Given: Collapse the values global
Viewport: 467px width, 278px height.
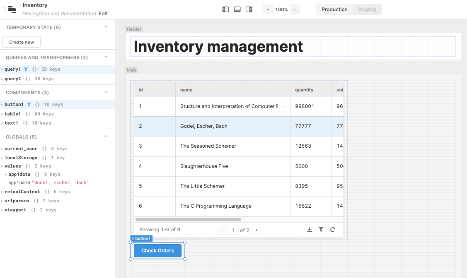Looking at the screenshot, I should point(2,166).
